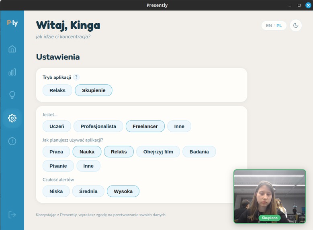Toggle dark mode with moon icon
Screen dimensions: 313x230
[296, 25]
